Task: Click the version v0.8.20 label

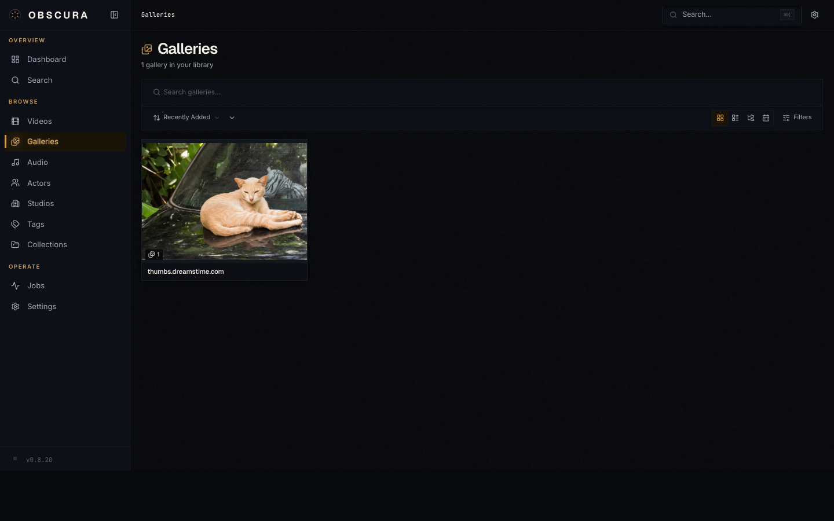Action: 39,460
